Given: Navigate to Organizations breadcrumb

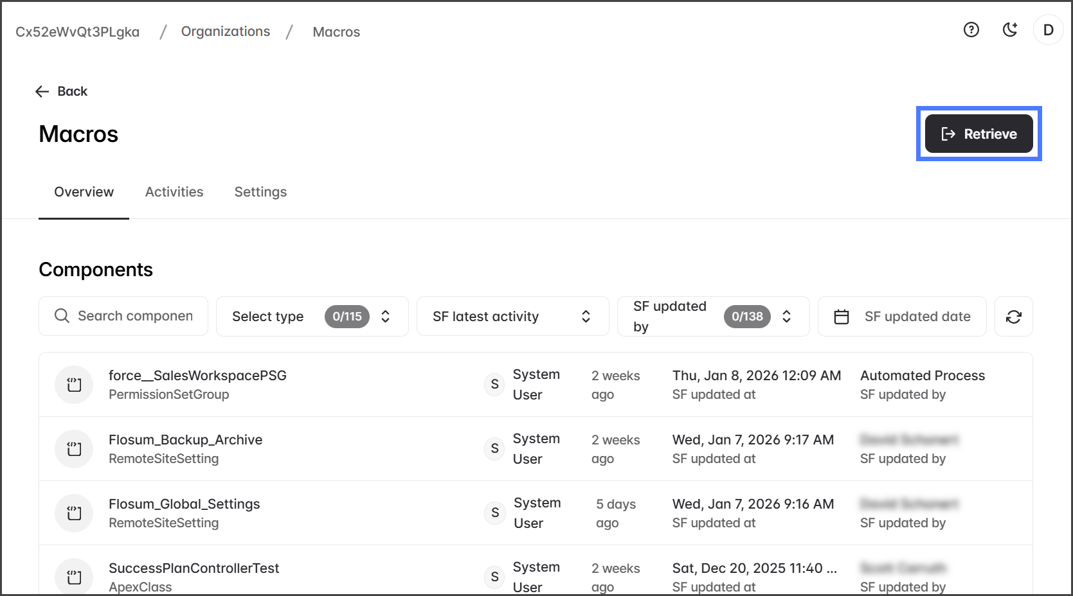Looking at the screenshot, I should [225, 31].
